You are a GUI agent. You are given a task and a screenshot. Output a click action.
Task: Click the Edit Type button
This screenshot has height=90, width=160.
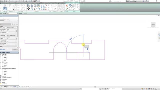point(15,24)
